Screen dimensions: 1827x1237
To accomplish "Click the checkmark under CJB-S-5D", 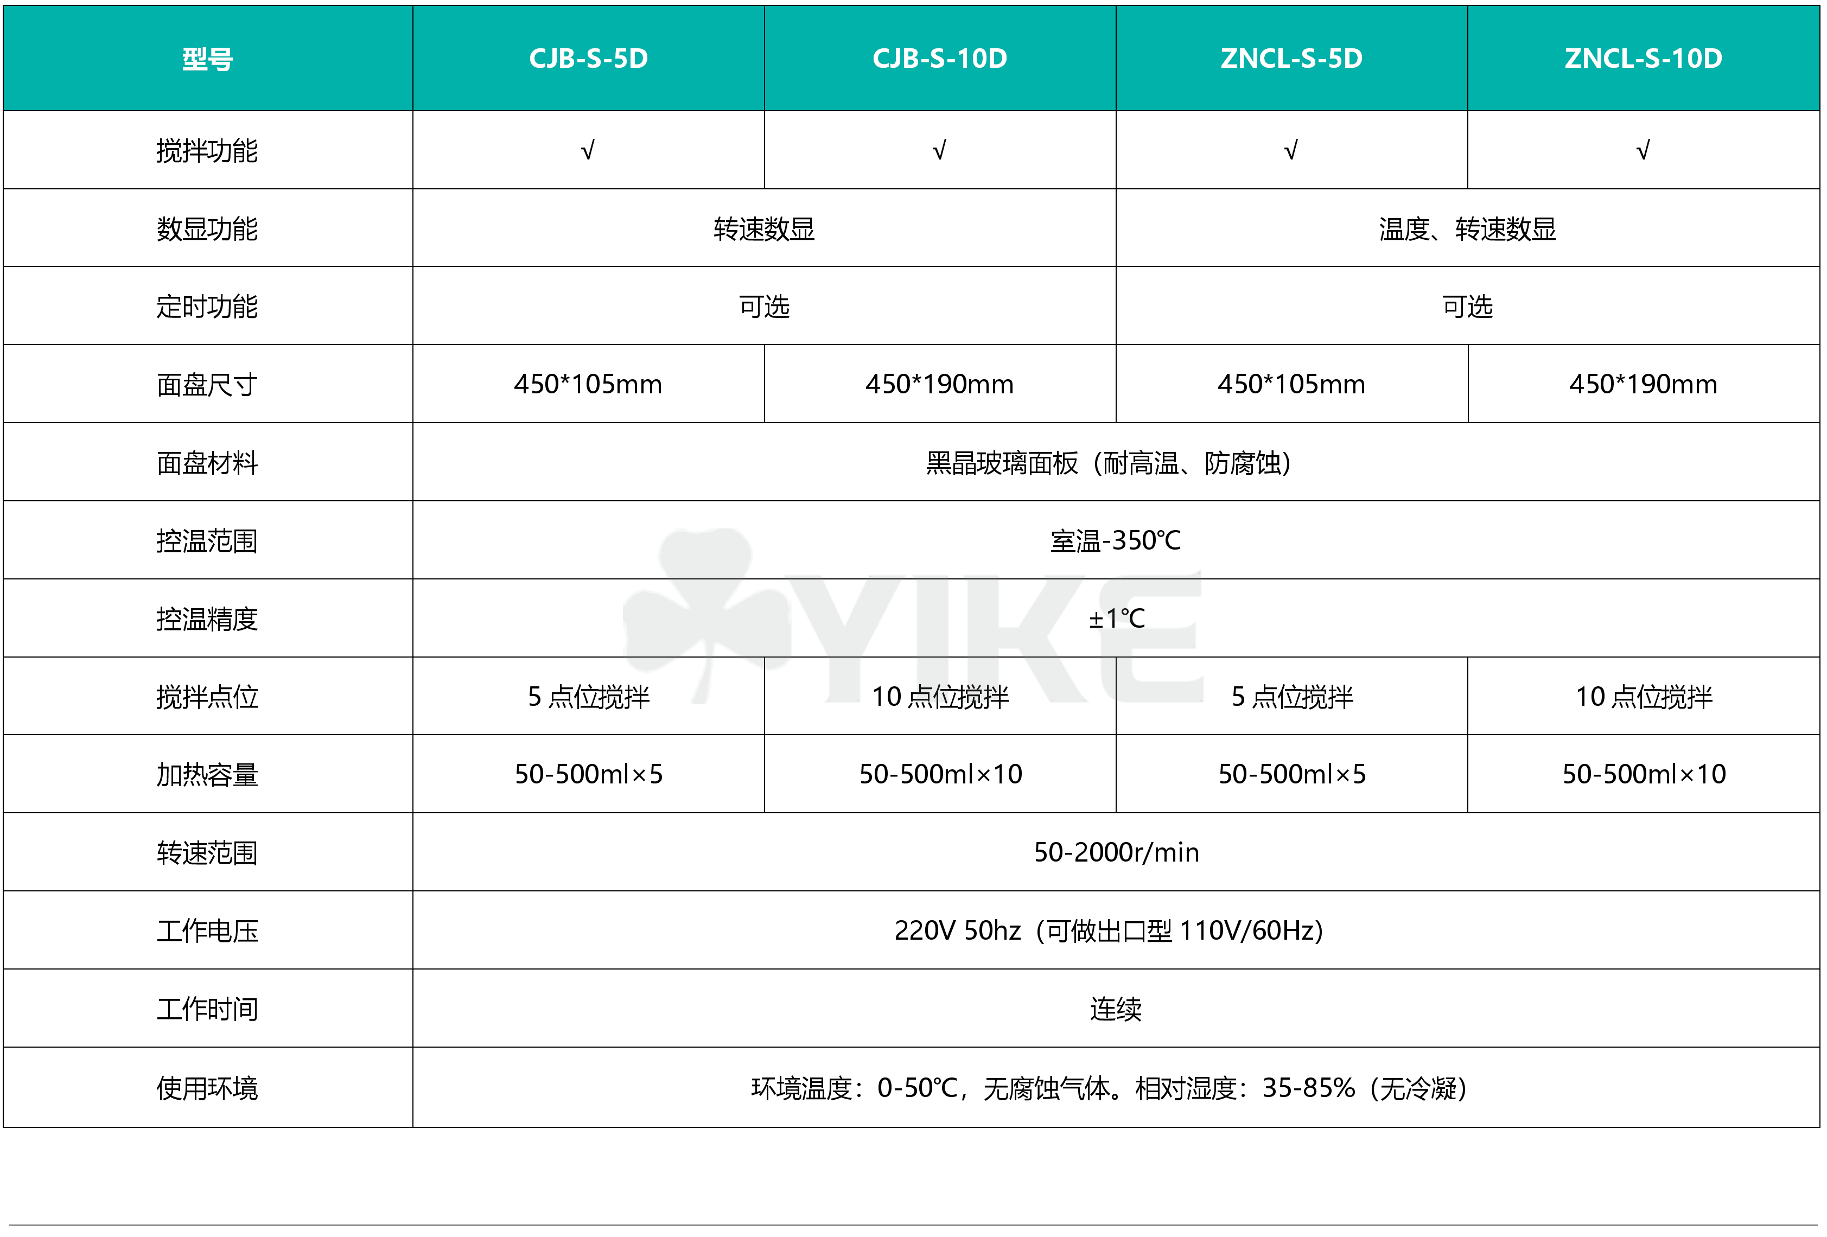I will tap(588, 149).
